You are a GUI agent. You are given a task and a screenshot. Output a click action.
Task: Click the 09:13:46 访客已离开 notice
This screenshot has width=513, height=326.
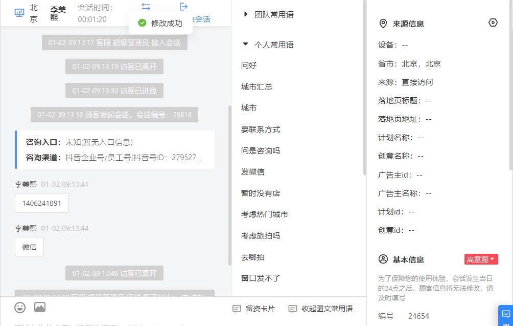point(114,273)
